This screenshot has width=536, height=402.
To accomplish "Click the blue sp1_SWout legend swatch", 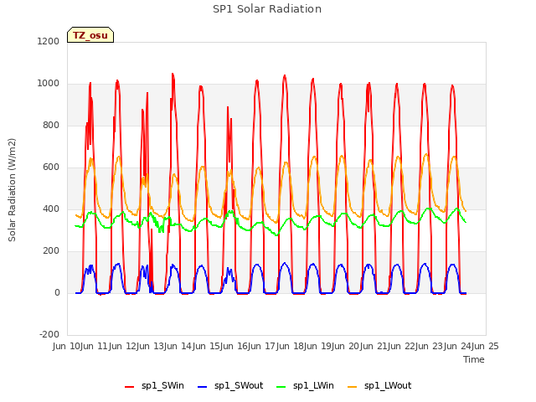I will pos(203,387).
